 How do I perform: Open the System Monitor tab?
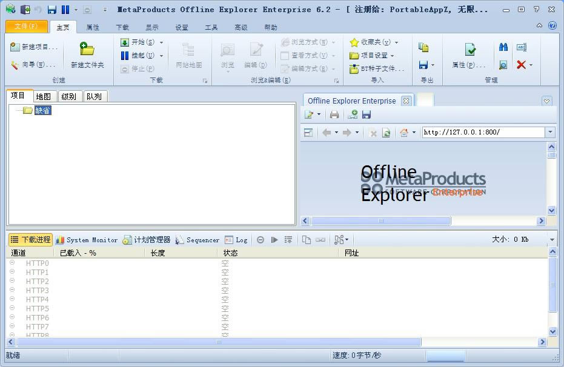87,240
